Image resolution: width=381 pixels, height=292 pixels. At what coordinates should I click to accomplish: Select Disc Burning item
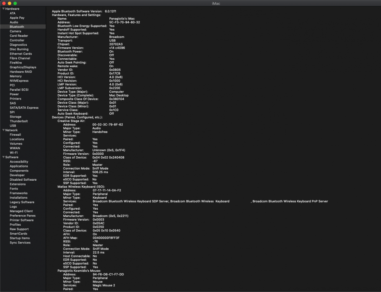tap(19, 49)
